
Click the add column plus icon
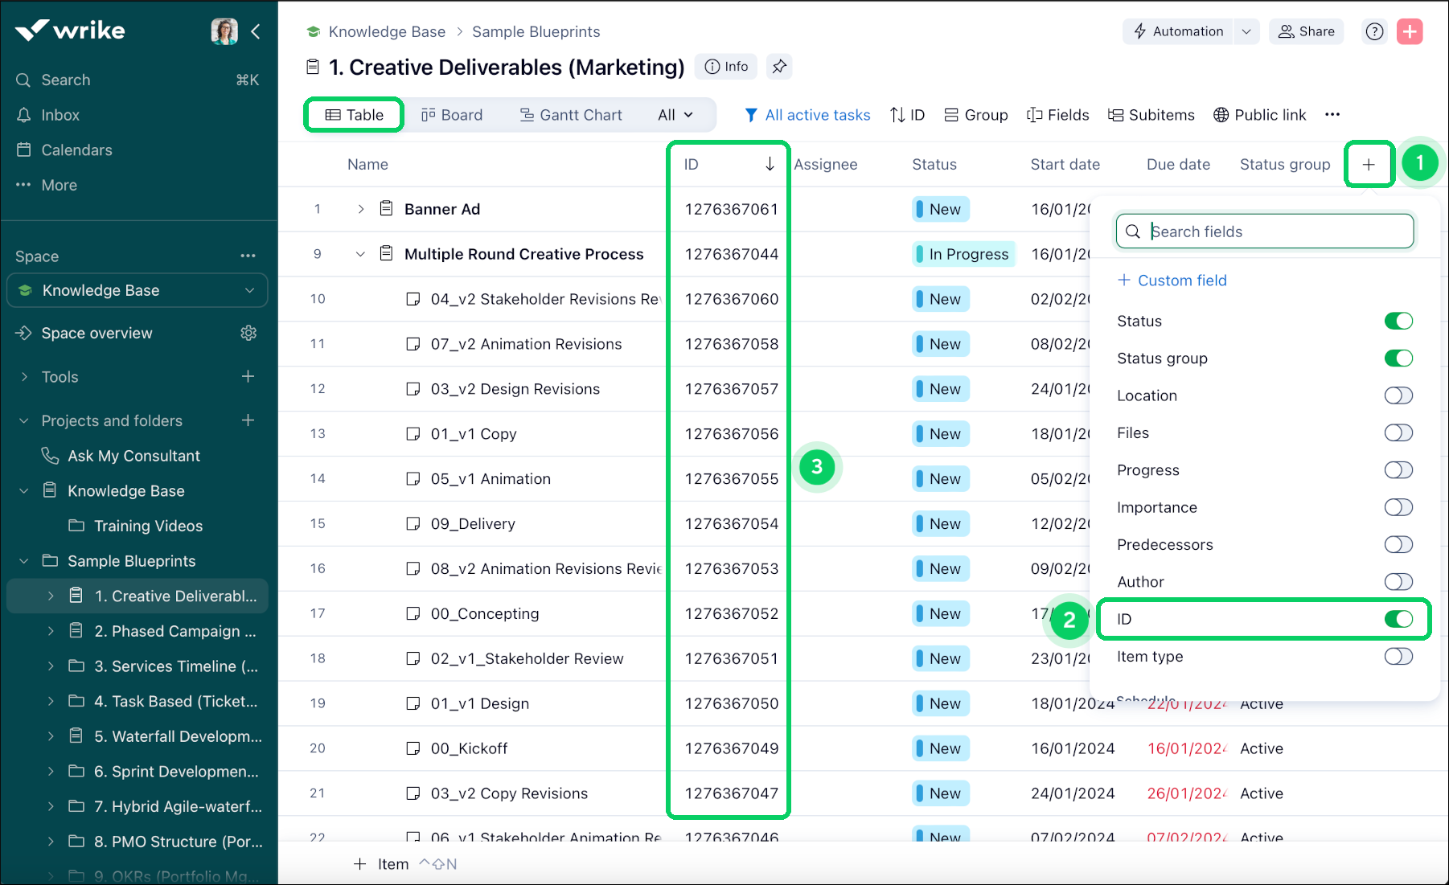[x=1369, y=164]
